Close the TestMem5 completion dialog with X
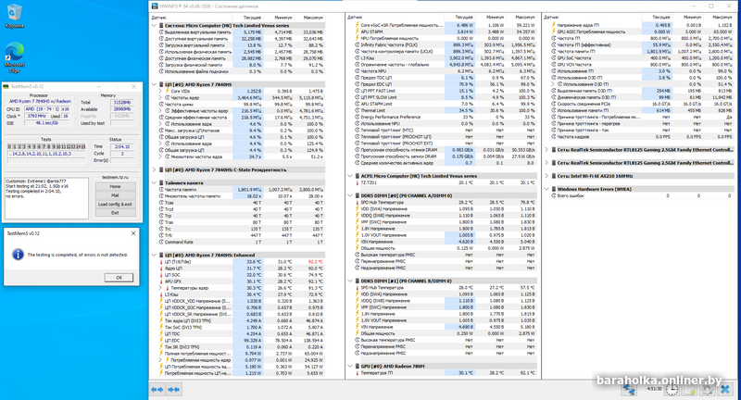 click(133, 233)
